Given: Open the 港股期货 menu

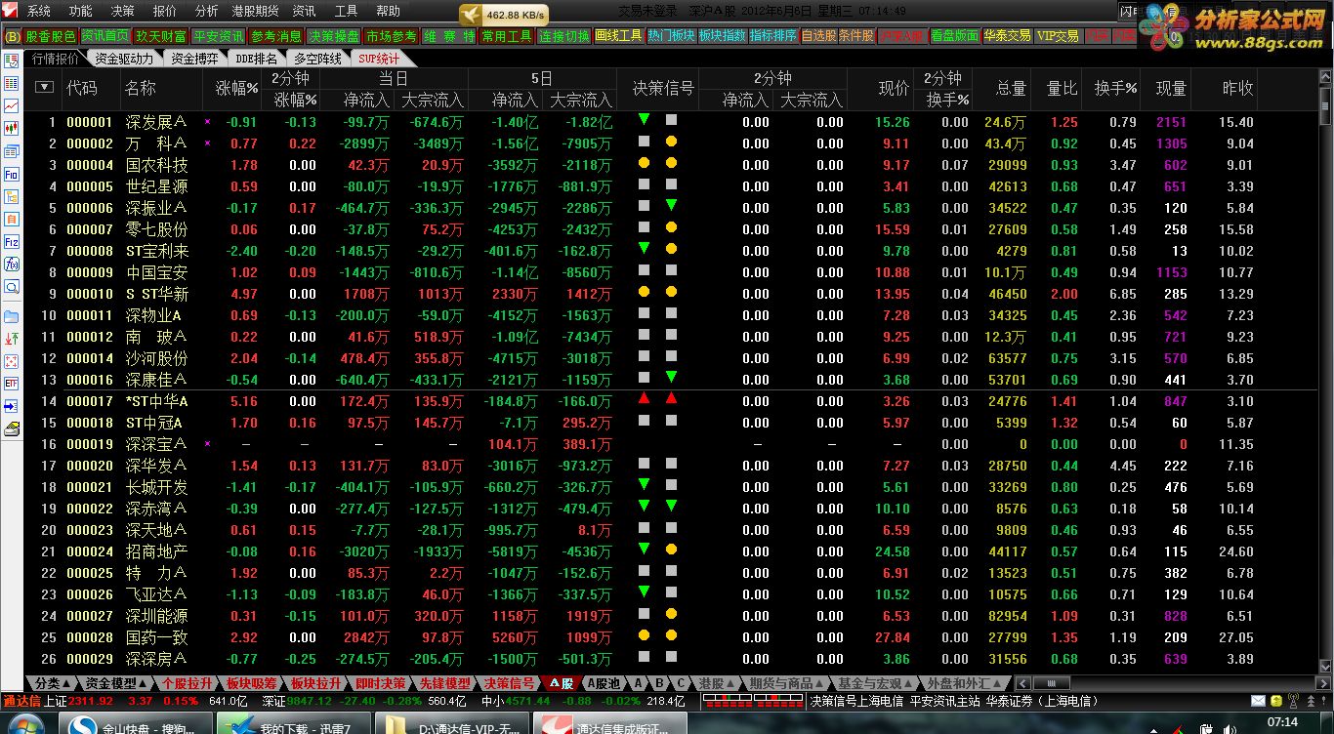Looking at the screenshot, I should pos(255,11).
